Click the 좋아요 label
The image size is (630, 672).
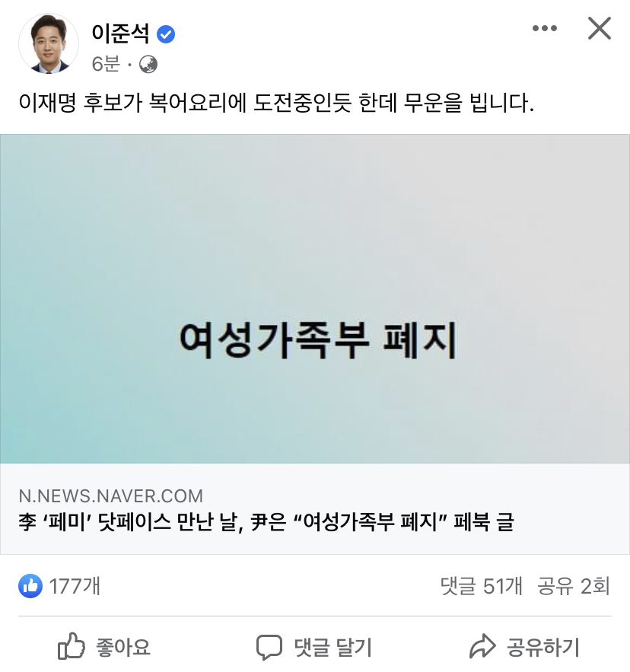coord(123,647)
